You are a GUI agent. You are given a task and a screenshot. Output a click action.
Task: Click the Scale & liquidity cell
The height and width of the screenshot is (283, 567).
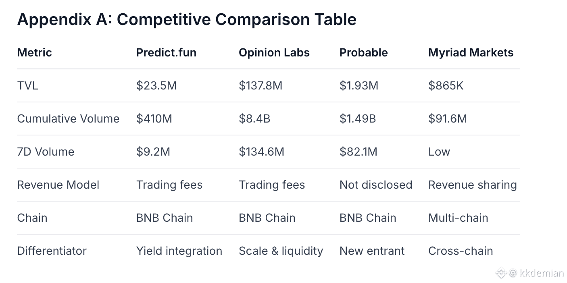281,251
